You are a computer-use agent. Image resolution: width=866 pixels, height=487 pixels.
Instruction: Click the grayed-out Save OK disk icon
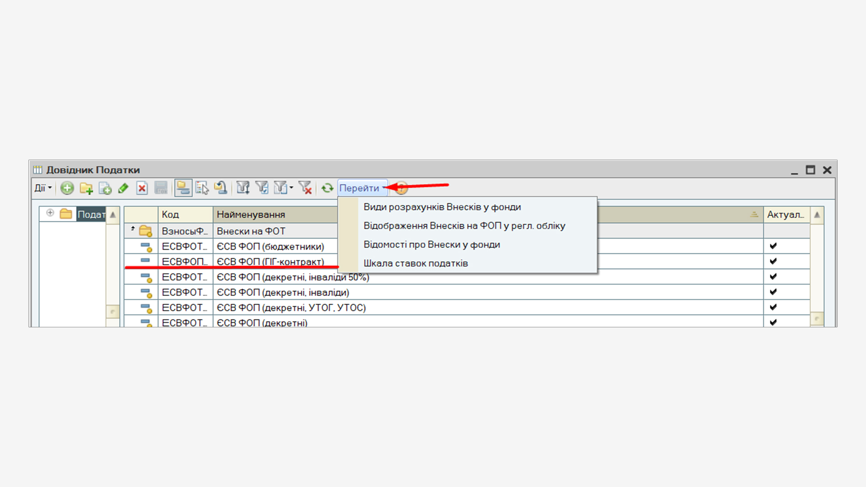point(161,188)
